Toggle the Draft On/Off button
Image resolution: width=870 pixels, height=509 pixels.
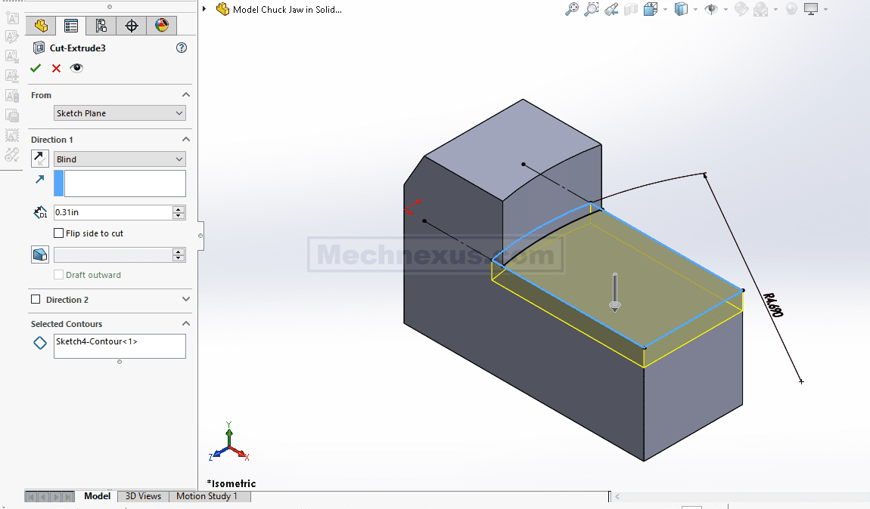[40, 254]
